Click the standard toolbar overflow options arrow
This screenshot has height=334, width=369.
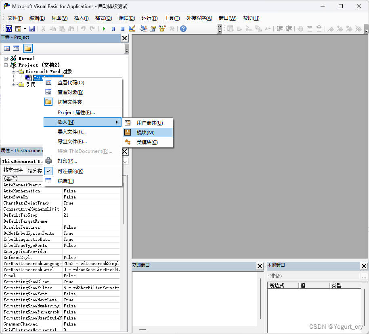220,29
